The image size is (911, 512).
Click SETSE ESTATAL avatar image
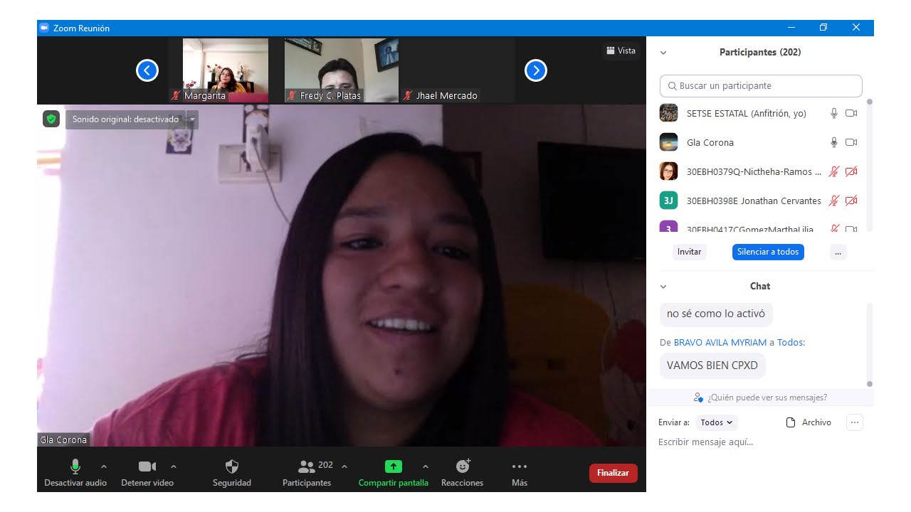(668, 113)
